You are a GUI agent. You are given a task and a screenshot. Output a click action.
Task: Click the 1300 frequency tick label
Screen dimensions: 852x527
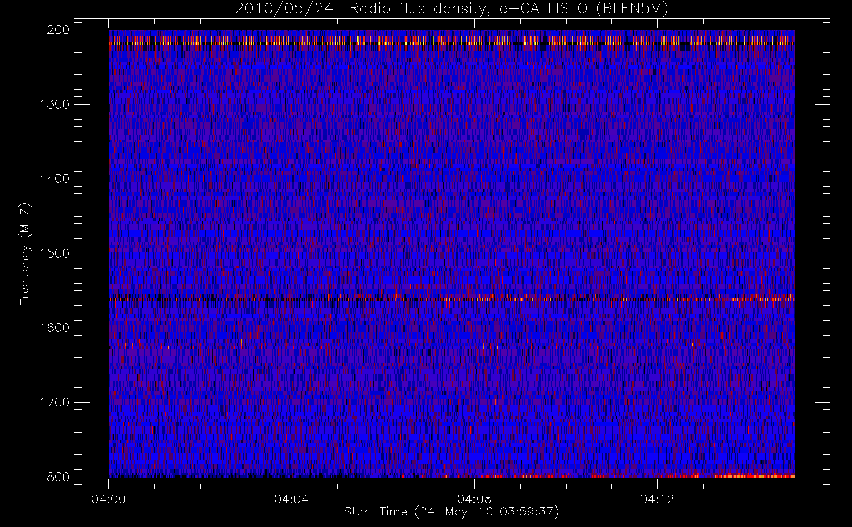tap(55, 104)
